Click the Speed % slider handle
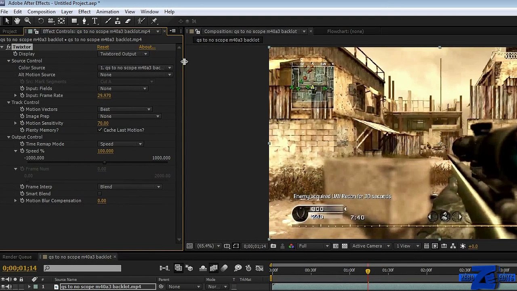The height and width of the screenshot is (291, 517). (105, 162)
